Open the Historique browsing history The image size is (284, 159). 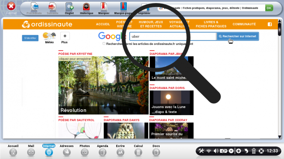pos(87,8)
